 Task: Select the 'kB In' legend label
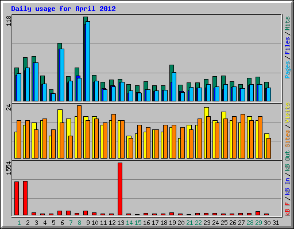coord(288,186)
